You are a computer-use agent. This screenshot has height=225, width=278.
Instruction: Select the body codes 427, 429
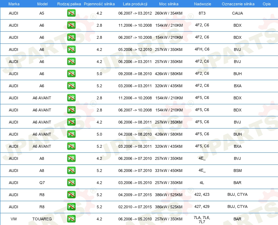202,206
